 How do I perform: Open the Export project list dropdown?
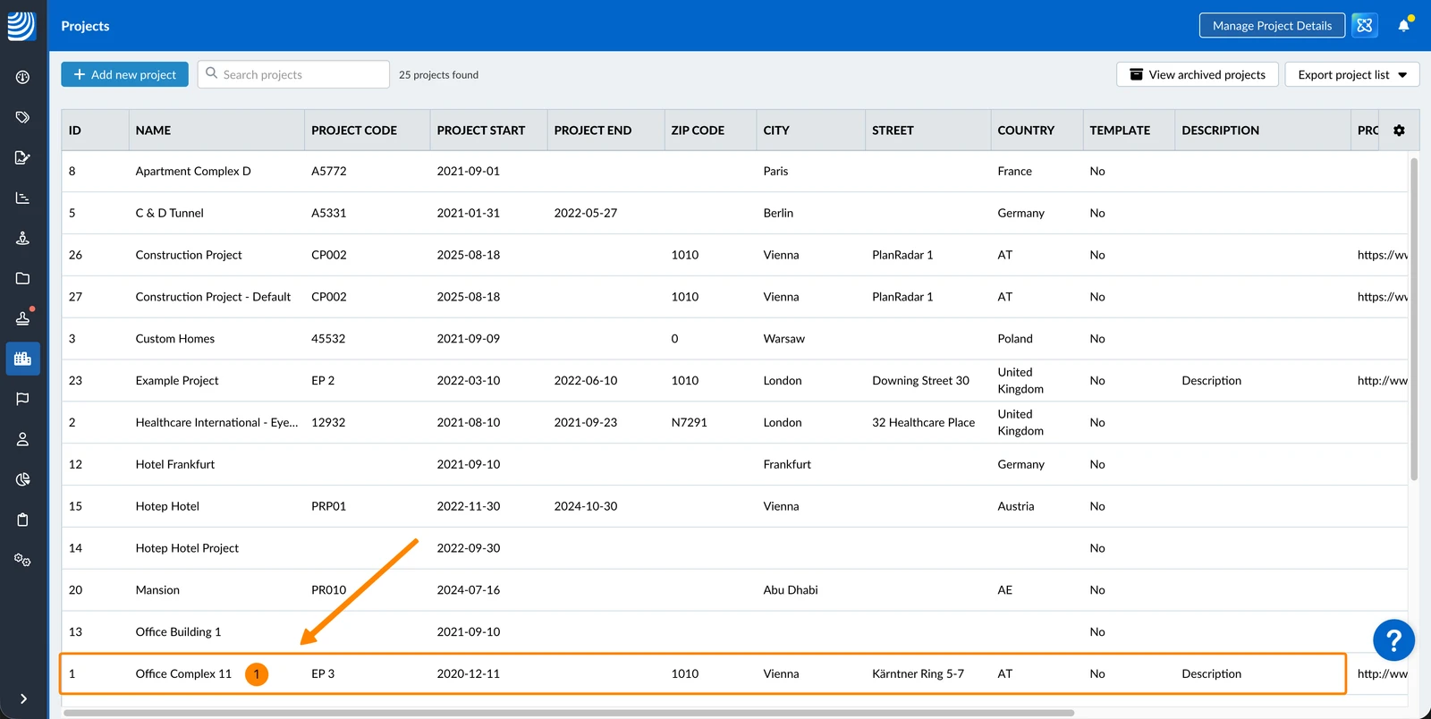coord(1352,74)
